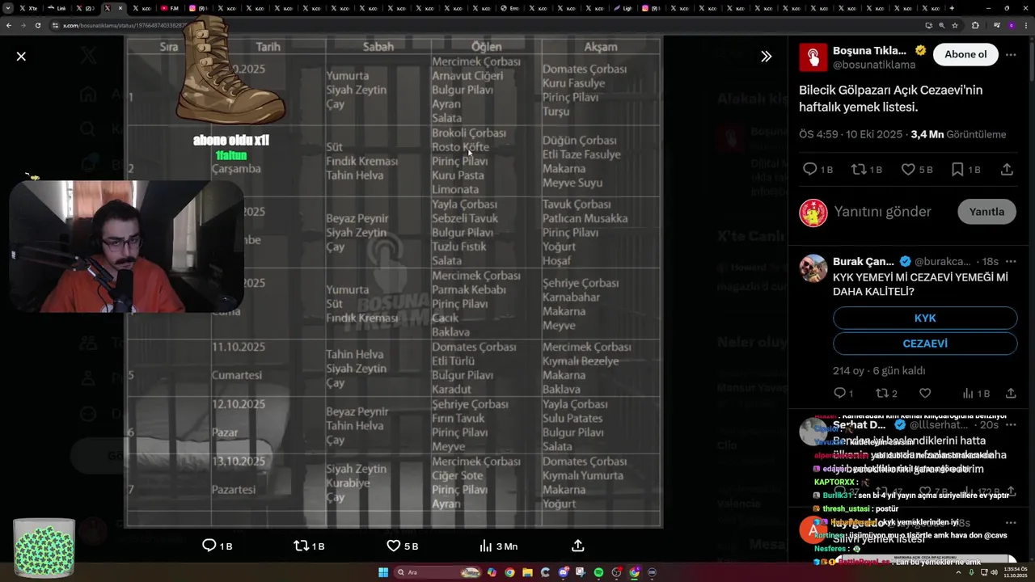
Task: Switch to the F.M browser tab
Action: pos(170,8)
